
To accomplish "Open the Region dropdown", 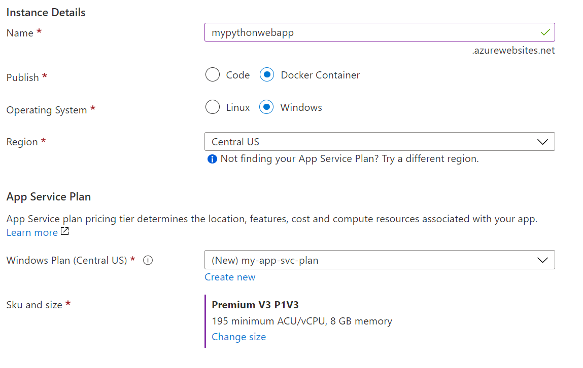I will point(380,142).
